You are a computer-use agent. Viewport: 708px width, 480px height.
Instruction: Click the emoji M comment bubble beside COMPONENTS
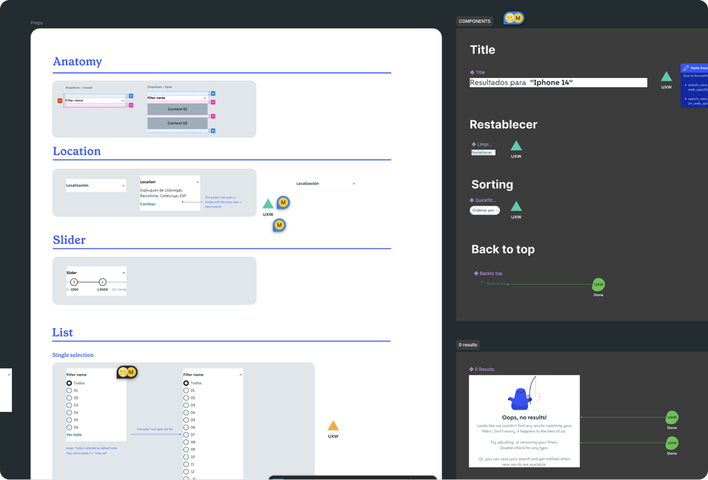coord(514,18)
